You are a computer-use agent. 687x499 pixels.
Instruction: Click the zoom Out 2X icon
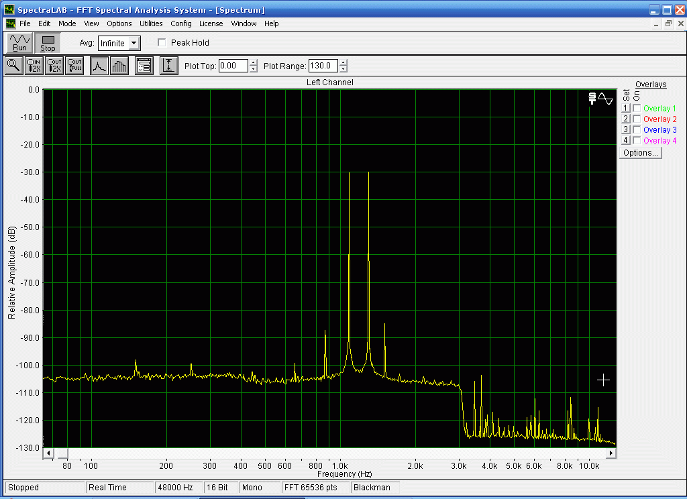coord(54,66)
